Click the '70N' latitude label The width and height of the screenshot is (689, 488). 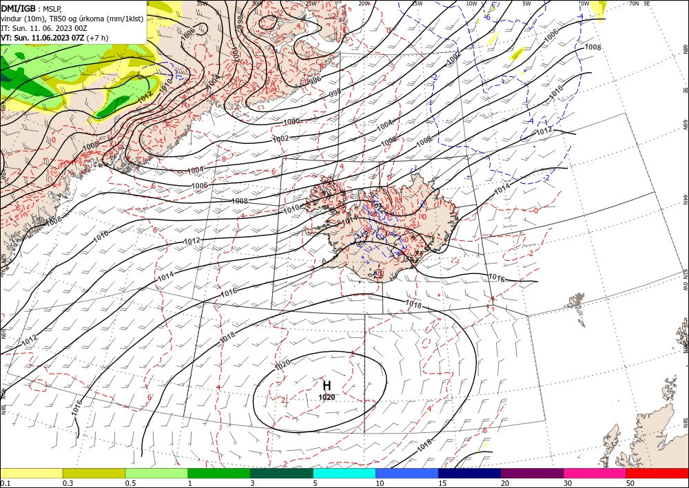coord(634,3)
